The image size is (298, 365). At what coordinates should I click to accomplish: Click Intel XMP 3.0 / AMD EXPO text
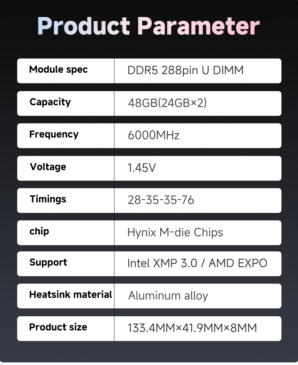click(x=197, y=263)
